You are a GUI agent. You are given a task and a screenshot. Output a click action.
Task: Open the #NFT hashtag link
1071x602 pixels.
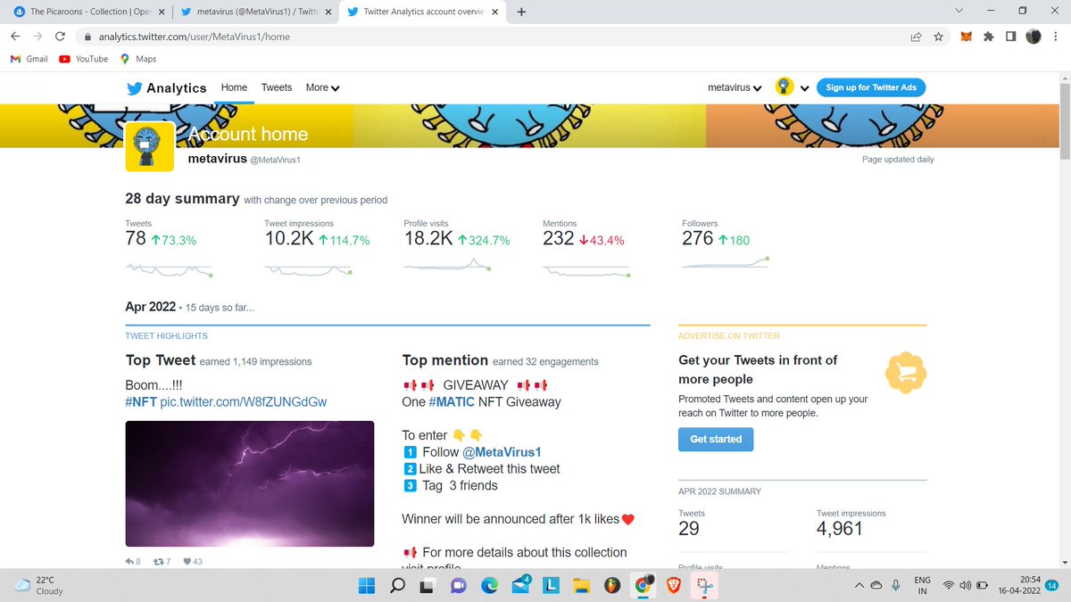[x=141, y=402]
